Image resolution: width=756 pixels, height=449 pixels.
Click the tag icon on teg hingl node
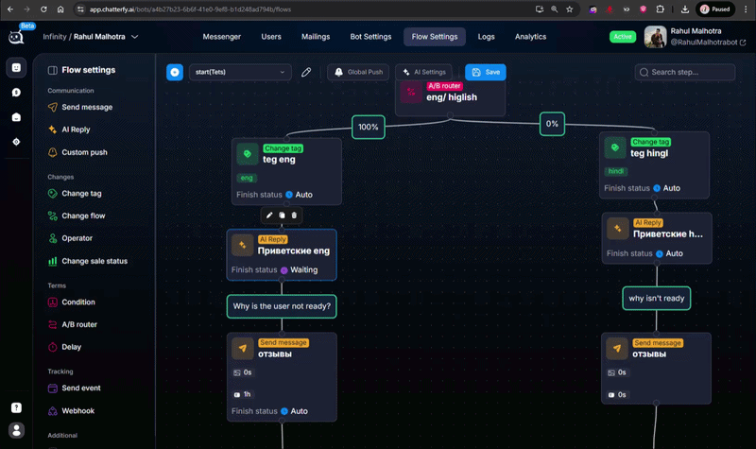(x=615, y=147)
